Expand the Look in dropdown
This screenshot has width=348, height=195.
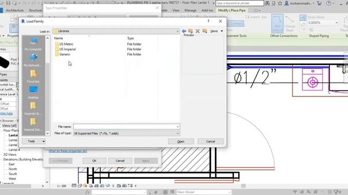(177, 31)
